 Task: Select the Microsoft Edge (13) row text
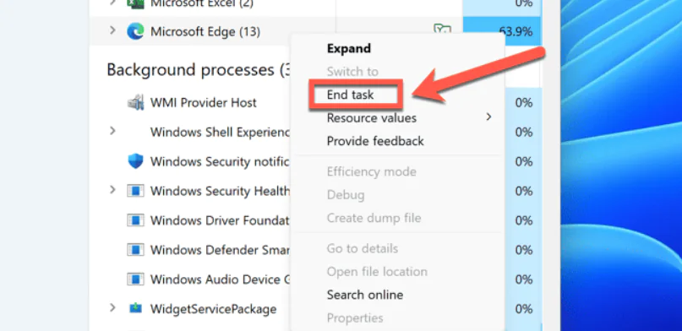coord(205,32)
